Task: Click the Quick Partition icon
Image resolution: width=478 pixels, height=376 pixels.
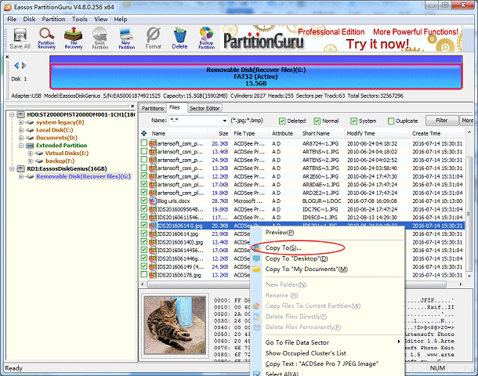Action: (x=100, y=38)
